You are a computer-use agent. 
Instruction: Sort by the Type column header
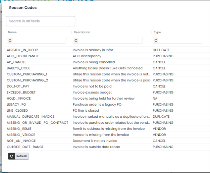[157, 32]
